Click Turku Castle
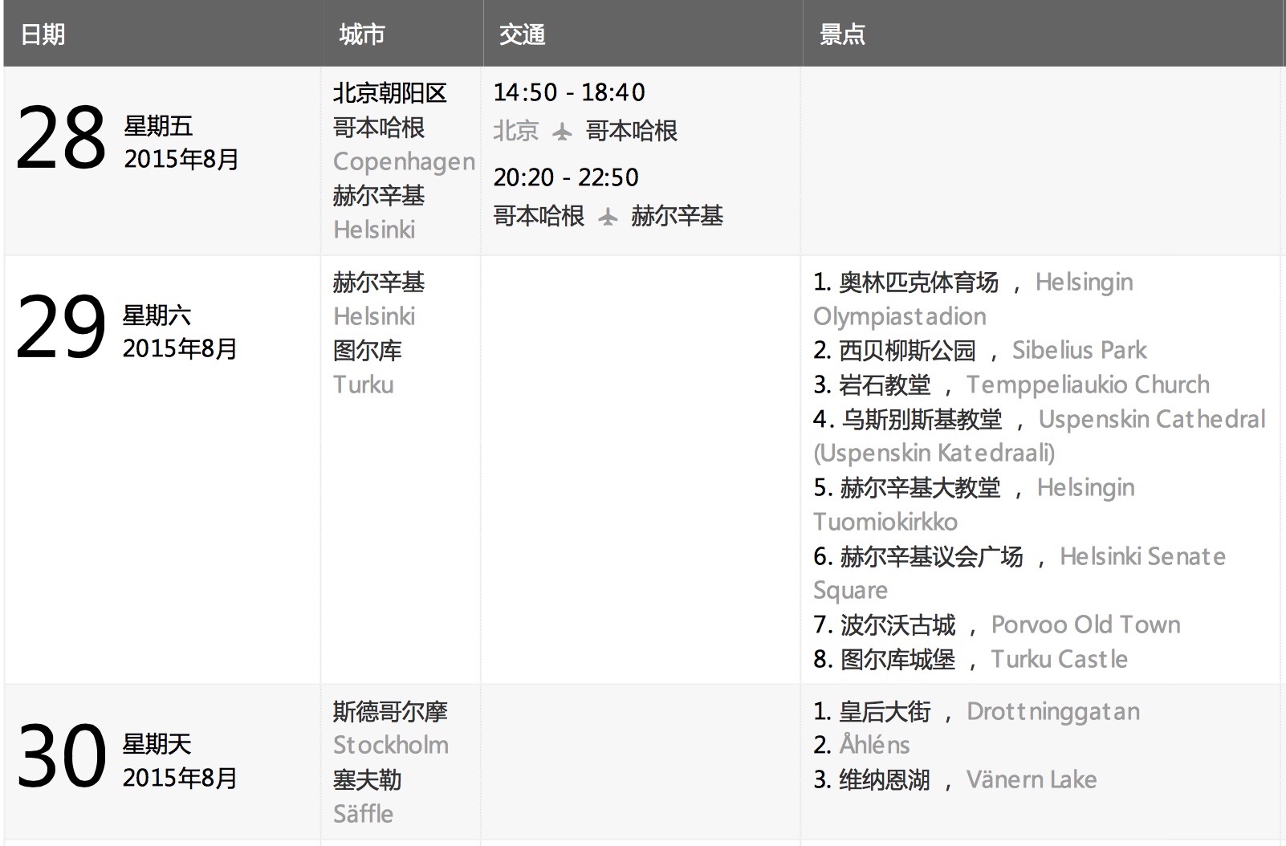Image resolution: width=1286 pixels, height=846 pixels. (x=1060, y=660)
